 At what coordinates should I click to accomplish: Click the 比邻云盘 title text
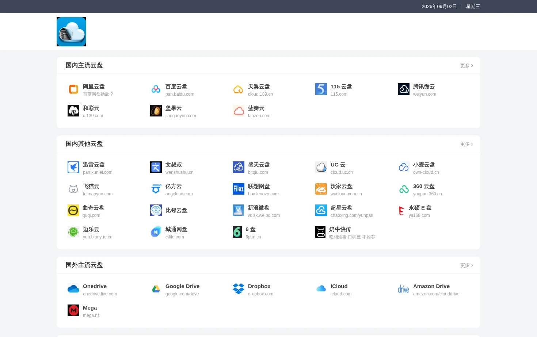[176, 210]
